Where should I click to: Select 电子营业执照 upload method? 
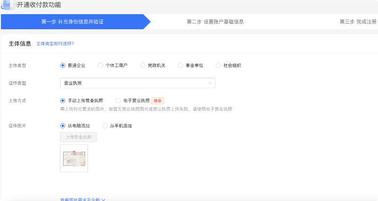(x=118, y=100)
